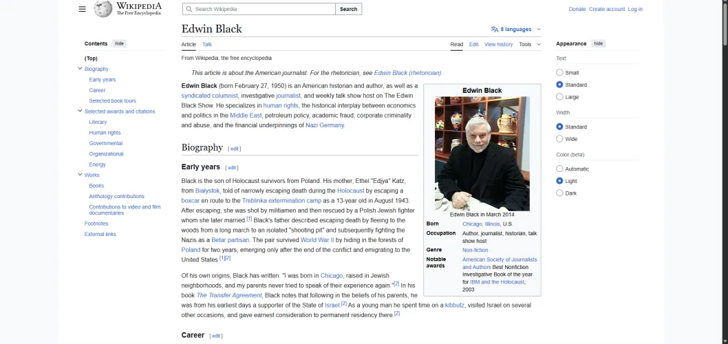Open the View history tab
The width and height of the screenshot is (728, 344).
click(498, 45)
